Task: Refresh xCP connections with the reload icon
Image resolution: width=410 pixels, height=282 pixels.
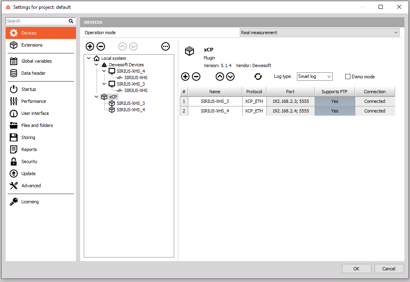Action: tap(258, 76)
